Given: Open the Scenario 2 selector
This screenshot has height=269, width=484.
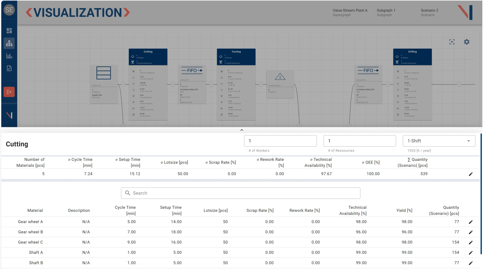Looking at the screenshot, I should click(429, 12).
